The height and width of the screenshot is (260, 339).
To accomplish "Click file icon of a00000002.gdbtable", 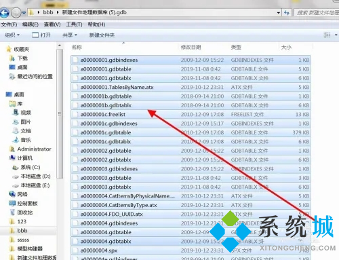I will coord(75,151).
